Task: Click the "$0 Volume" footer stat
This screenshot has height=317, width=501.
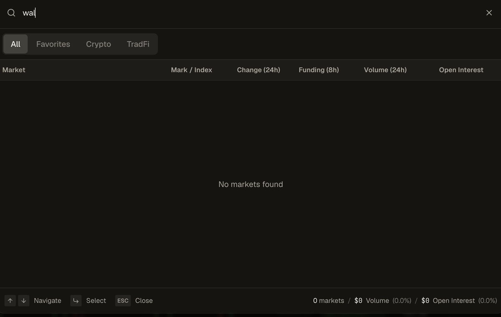Action: point(372,301)
